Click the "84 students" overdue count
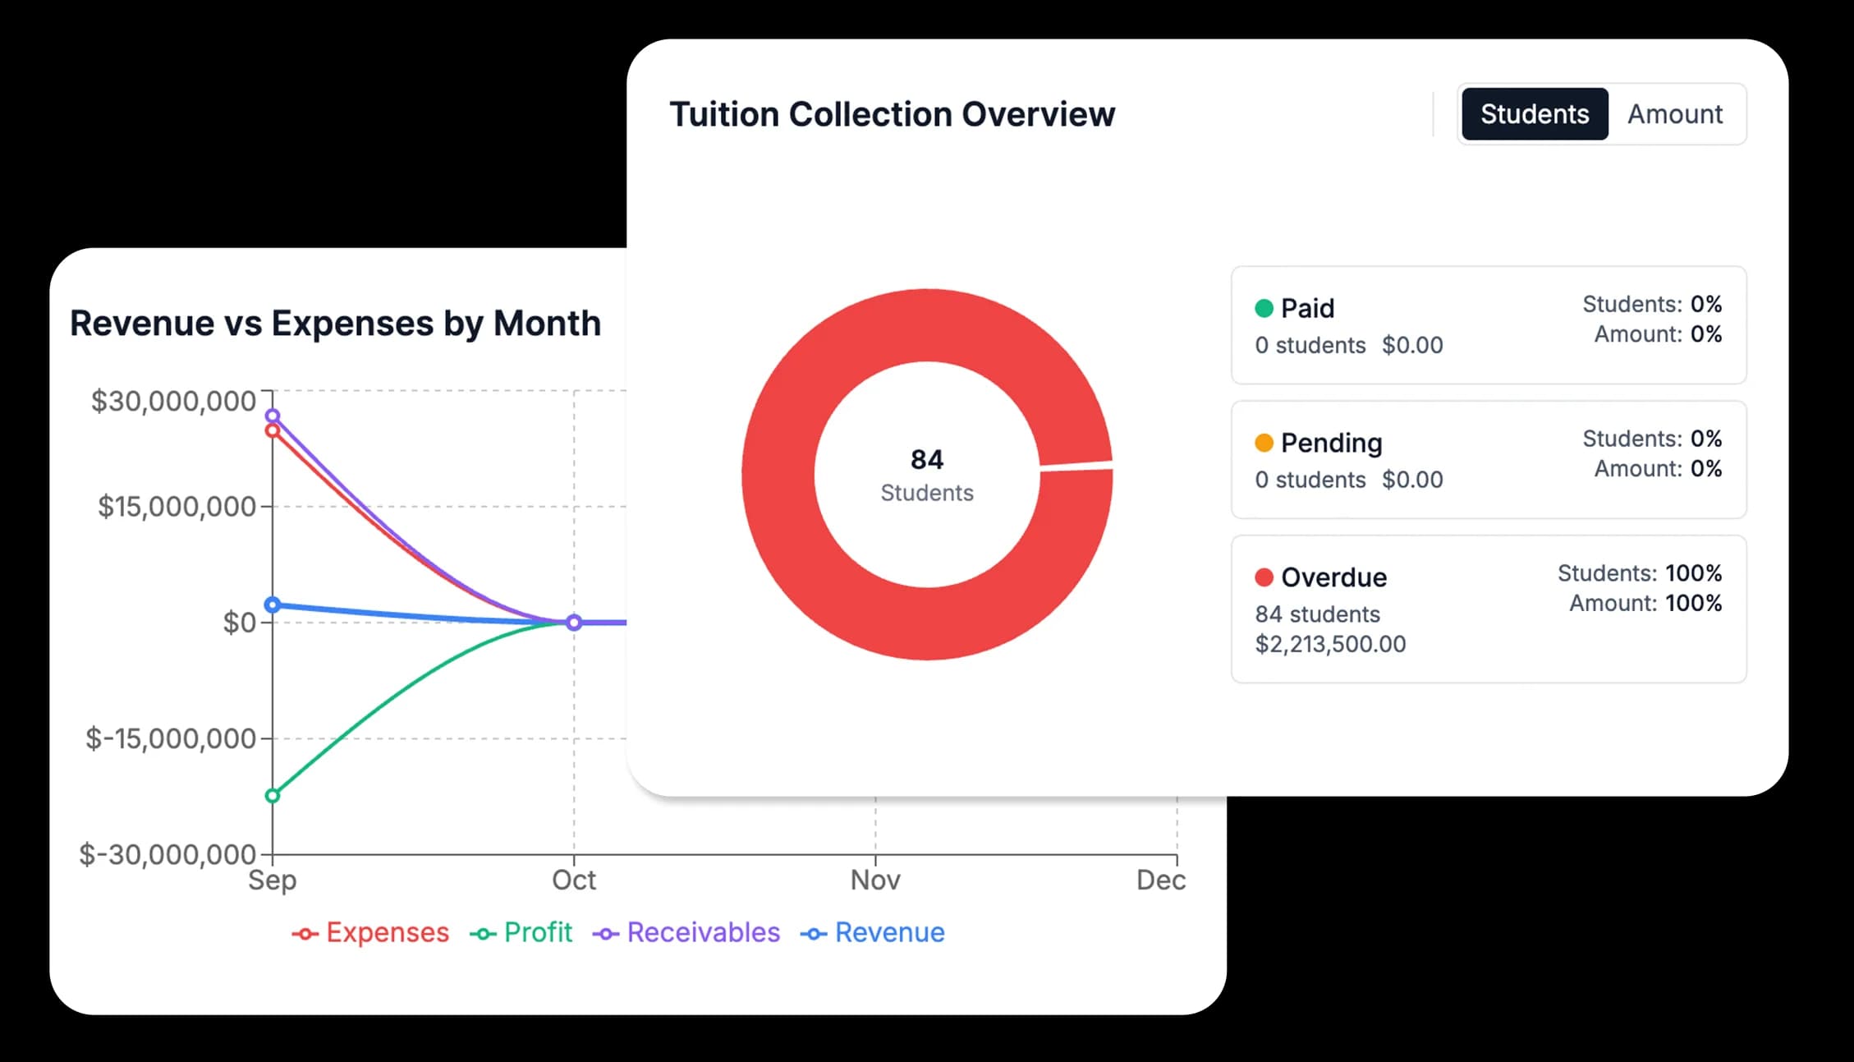Screen dimensions: 1854x1062 tap(1317, 614)
